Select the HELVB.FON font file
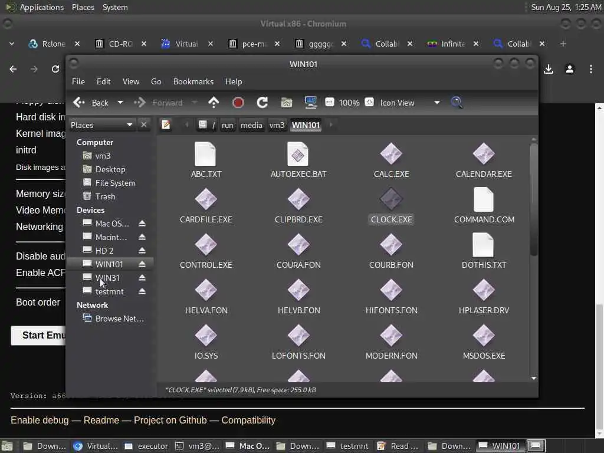The height and width of the screenshot is (453, 604). (298, 290)
